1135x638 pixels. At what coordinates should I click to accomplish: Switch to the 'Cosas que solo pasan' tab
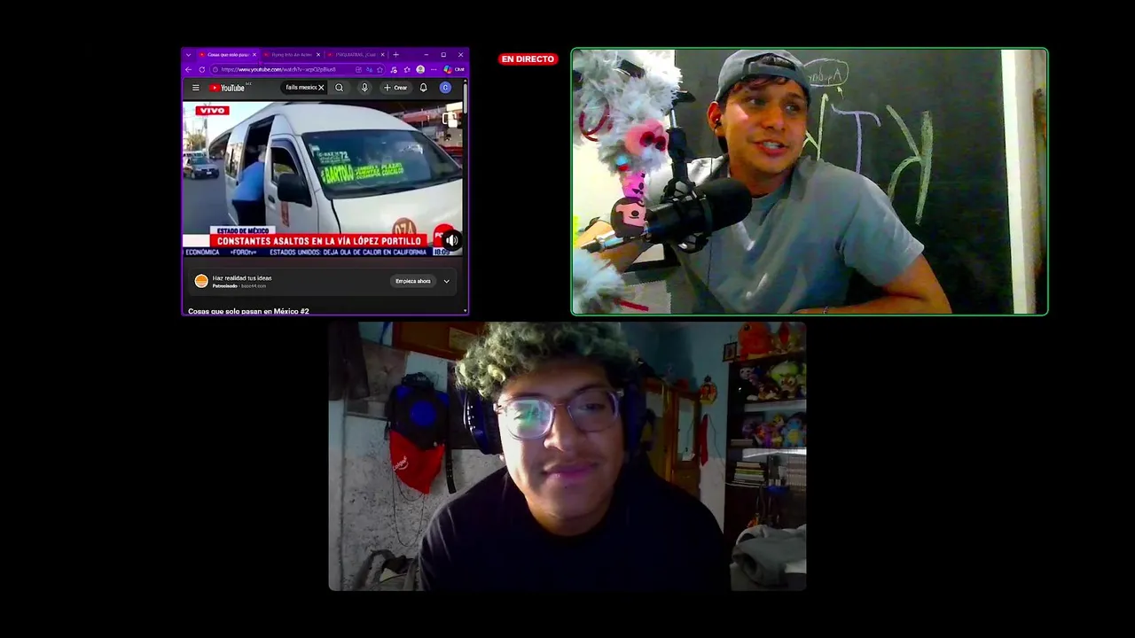click(x=226, y=55)
